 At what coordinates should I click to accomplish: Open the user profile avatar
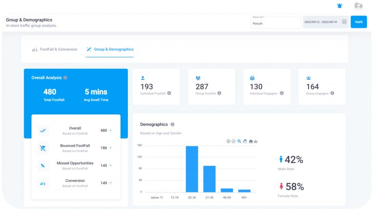point(358,6)
